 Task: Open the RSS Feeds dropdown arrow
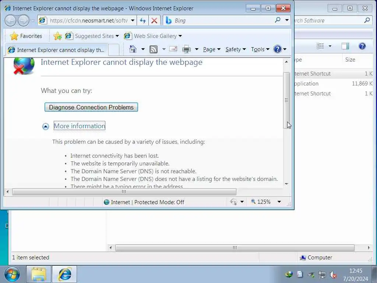(164, 49)
